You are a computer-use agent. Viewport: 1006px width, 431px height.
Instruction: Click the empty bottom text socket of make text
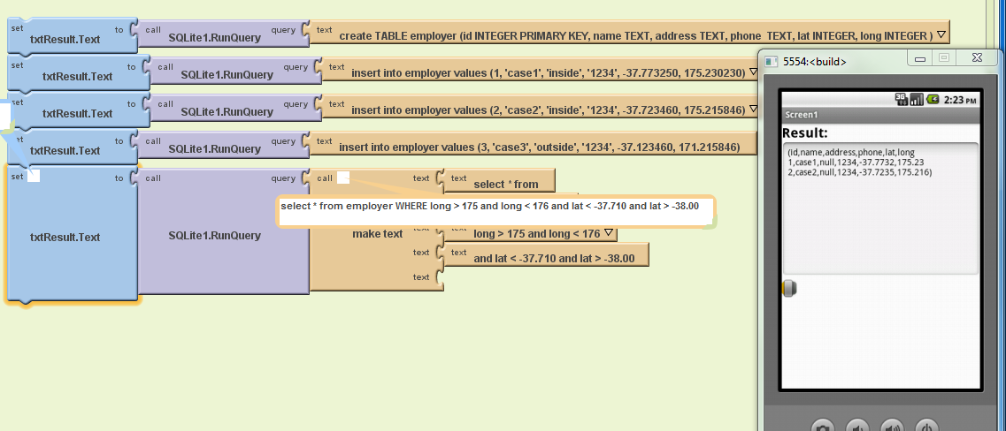(x=439, y=277)
